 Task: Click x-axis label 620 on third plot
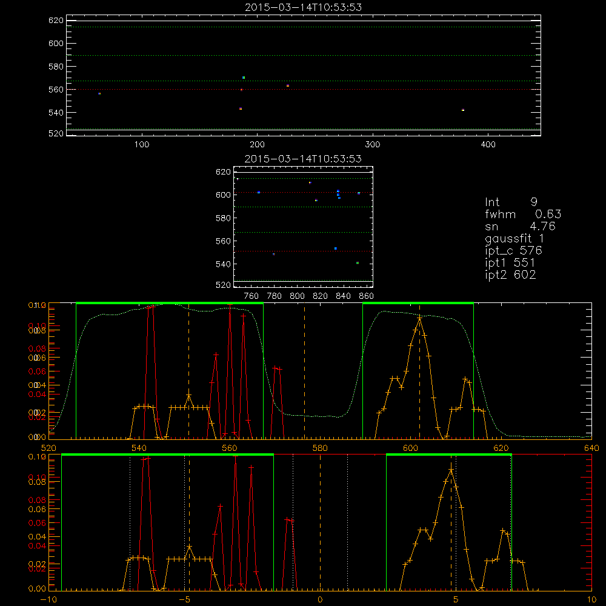[x=501, y=448]
